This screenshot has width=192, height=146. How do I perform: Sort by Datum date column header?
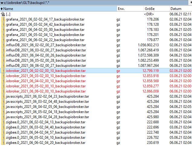click(x=181, y=9)
